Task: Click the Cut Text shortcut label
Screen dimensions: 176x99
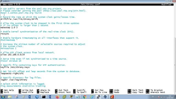Action: click(63, 90)
